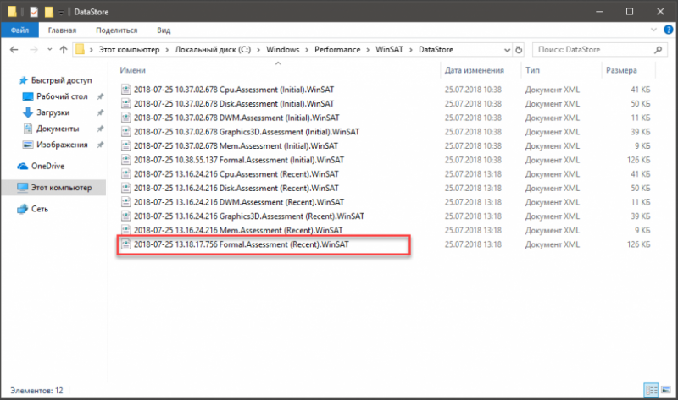Select Formal.Assessment (Initial).WinSAT file
The width and height of the screenshot is (678, 400).
pyautogui.click(x=239, y=160)
